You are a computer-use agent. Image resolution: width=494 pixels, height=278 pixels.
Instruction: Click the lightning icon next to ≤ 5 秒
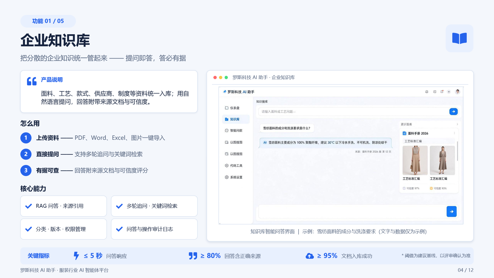[76, 256]
